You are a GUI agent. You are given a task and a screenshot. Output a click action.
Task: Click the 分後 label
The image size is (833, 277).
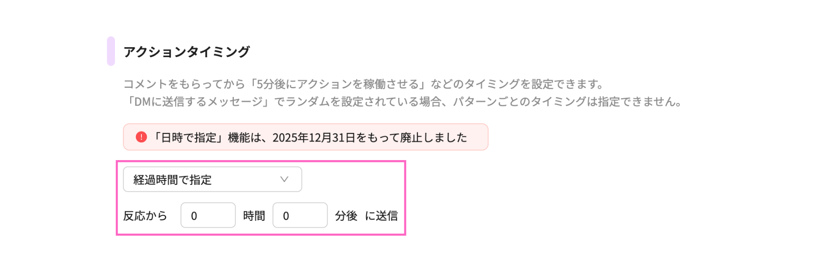tap(346, 216)
